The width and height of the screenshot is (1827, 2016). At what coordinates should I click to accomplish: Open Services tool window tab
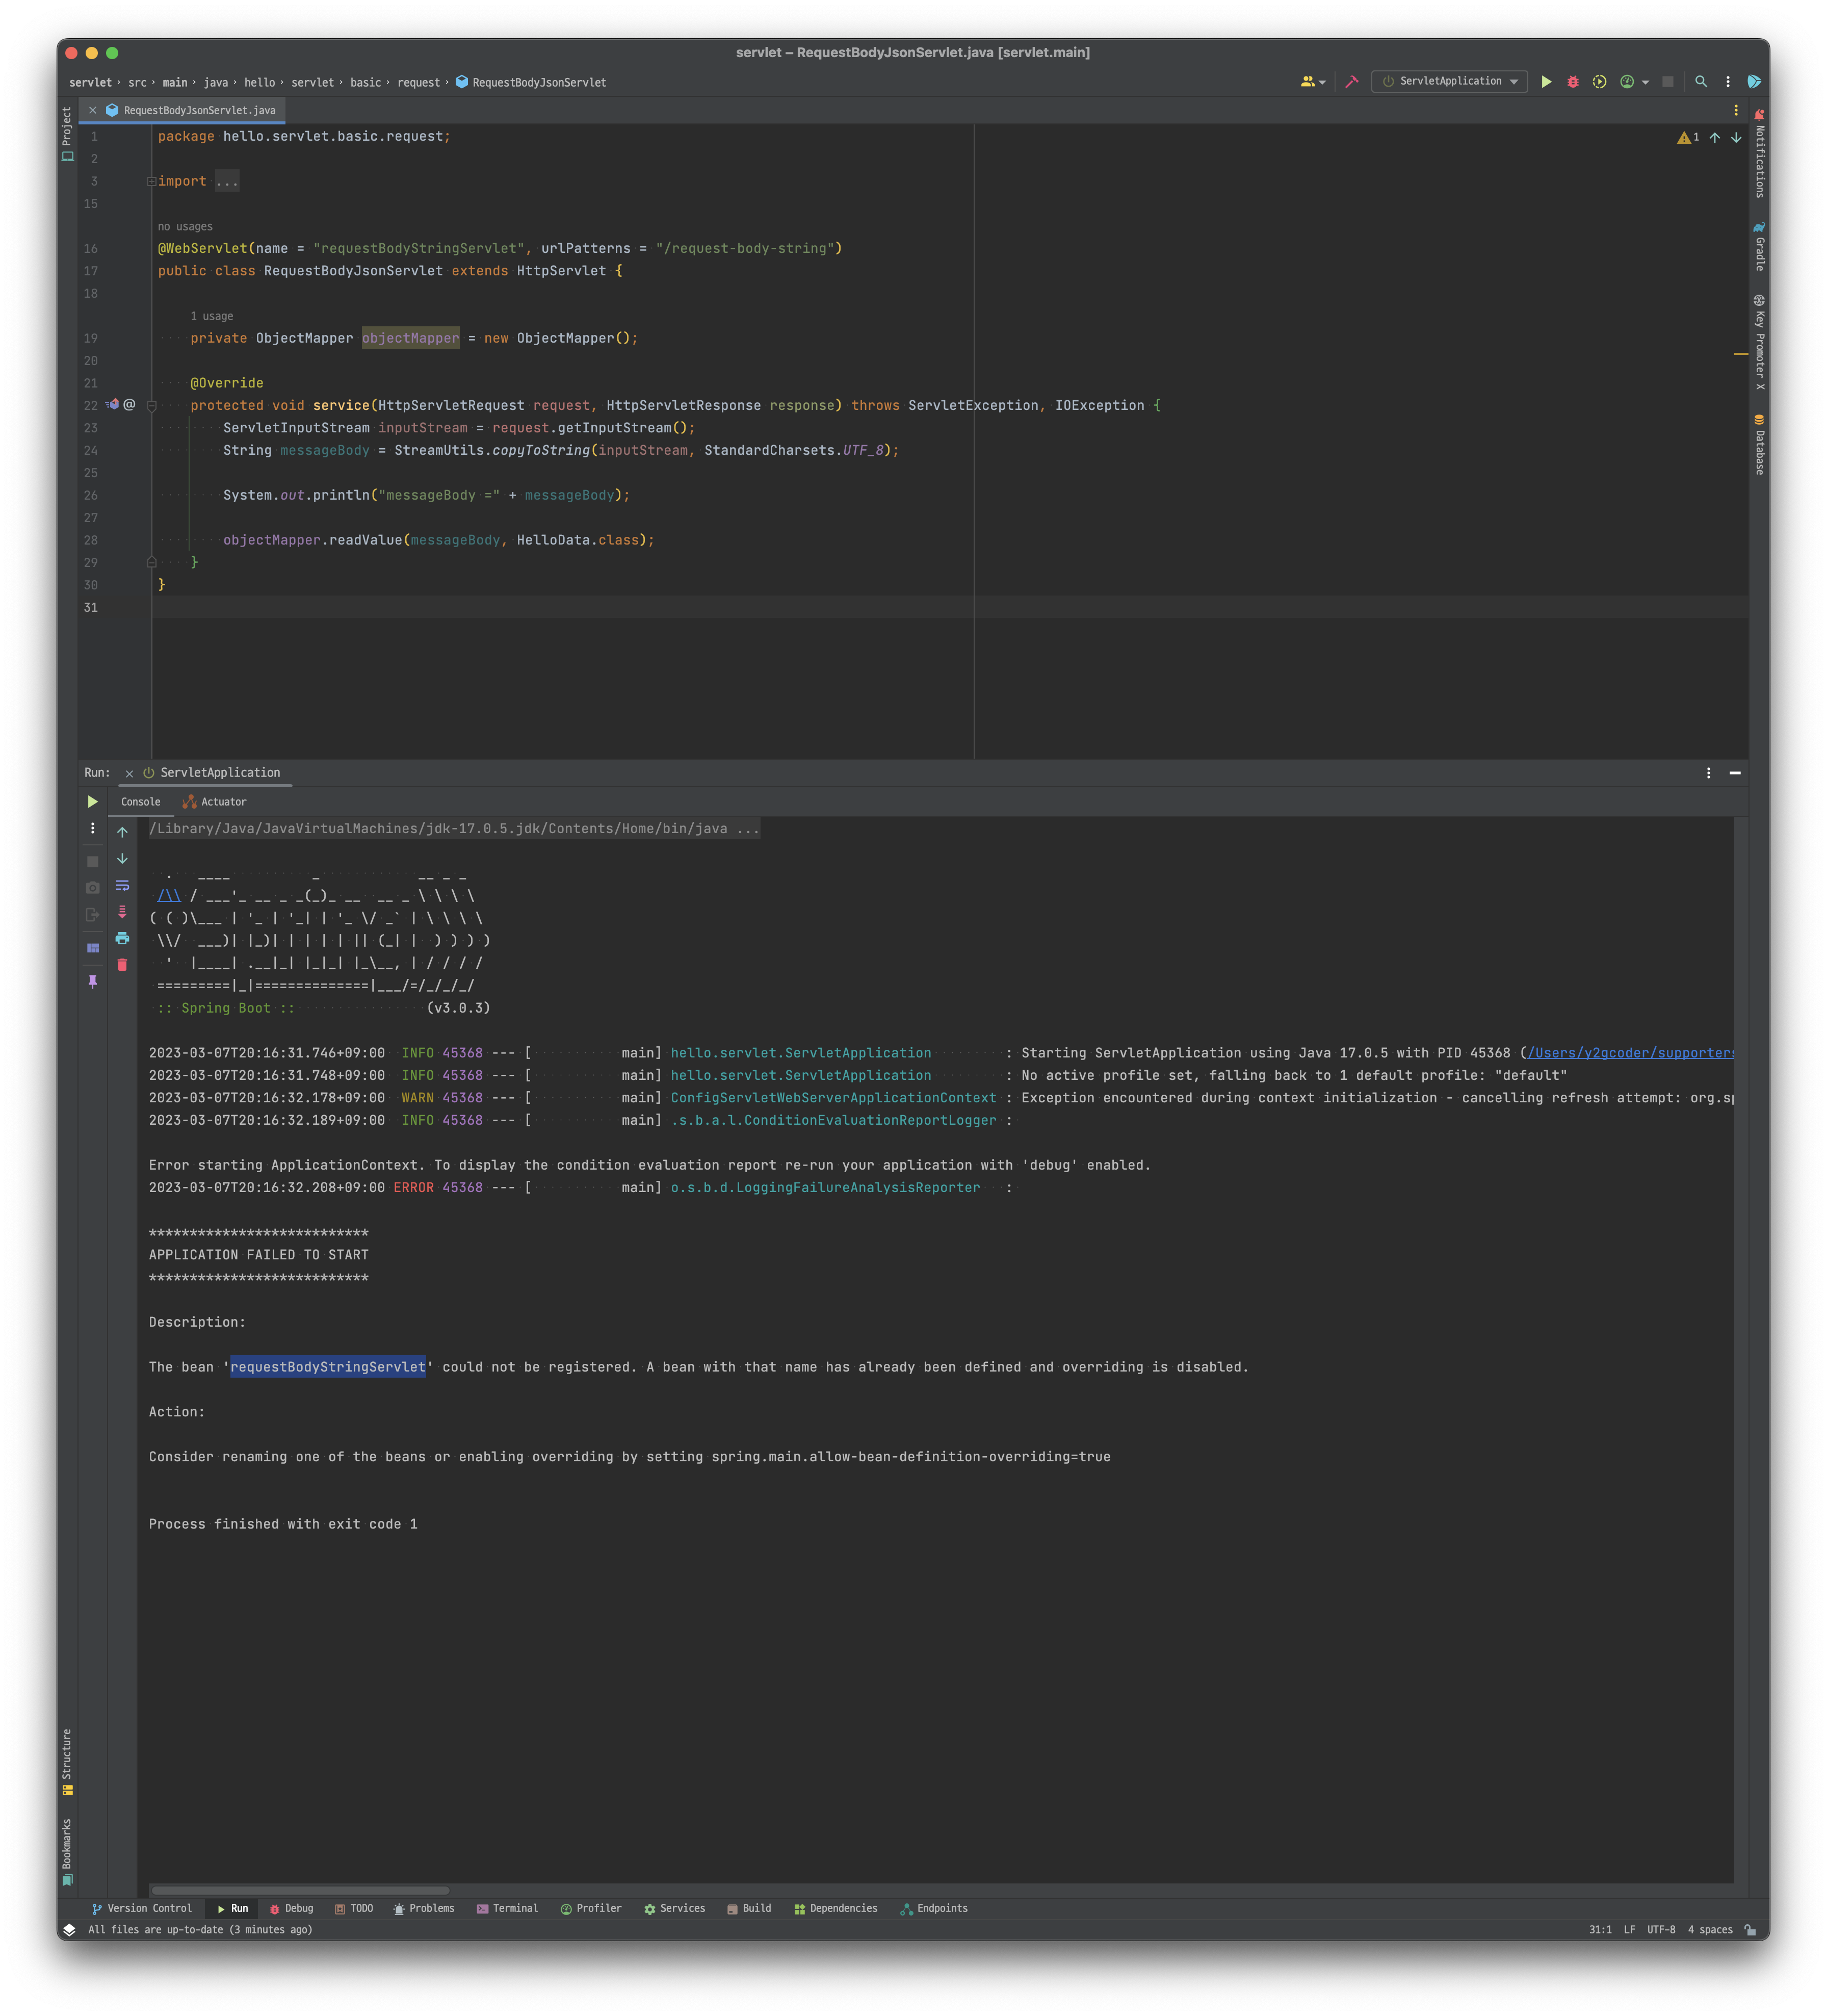click(x=675, y=1909)
